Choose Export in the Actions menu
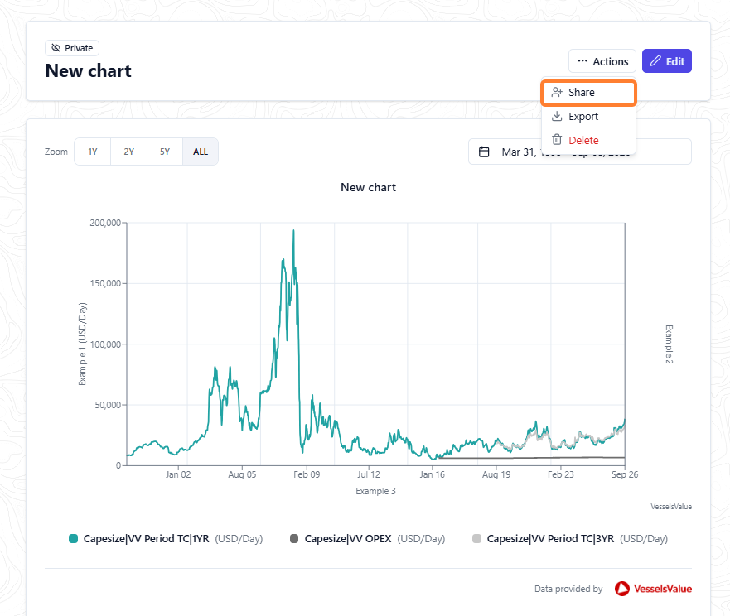 588,116
